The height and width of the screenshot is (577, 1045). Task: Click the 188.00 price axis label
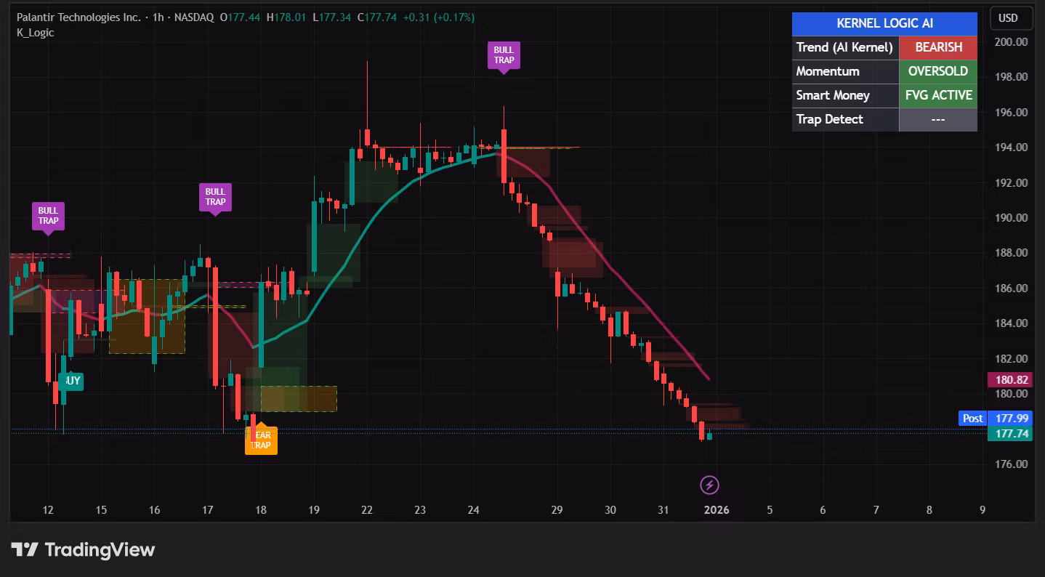pyautogui.click(x=1013, y=253)
